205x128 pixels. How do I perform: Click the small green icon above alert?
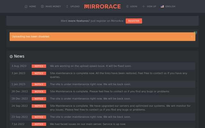(195, 33)
